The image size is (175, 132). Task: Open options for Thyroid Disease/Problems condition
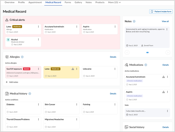[x=38, y=119]
